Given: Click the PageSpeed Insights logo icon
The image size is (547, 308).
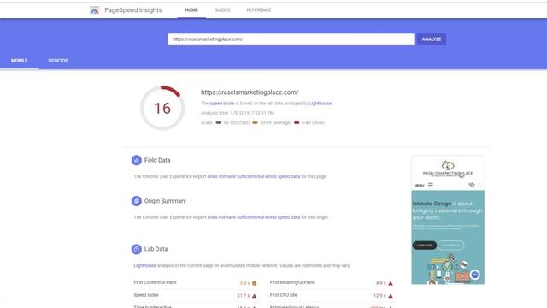Looking at the screenshot, I should coord(94,10).
